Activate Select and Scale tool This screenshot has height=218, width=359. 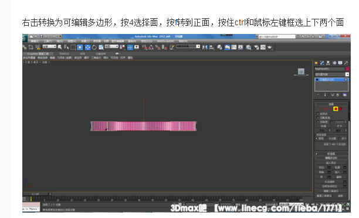(x=101, y=47)
